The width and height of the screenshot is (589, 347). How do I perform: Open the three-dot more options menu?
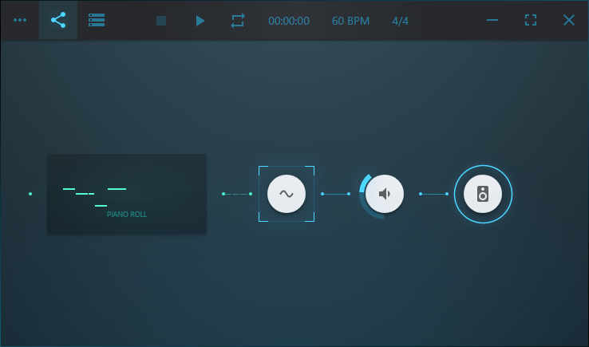(20, 20)
